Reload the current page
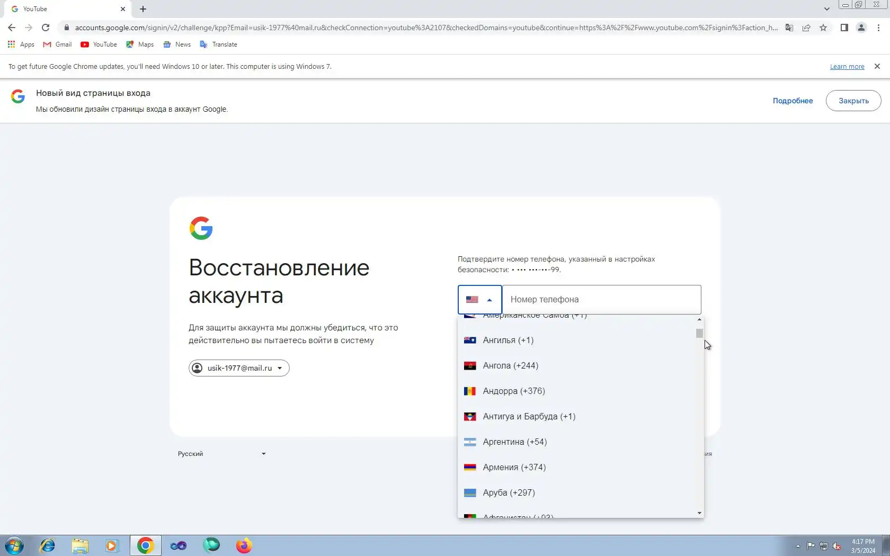The width and height of the screenshot is (890, 556). (46, 28)
